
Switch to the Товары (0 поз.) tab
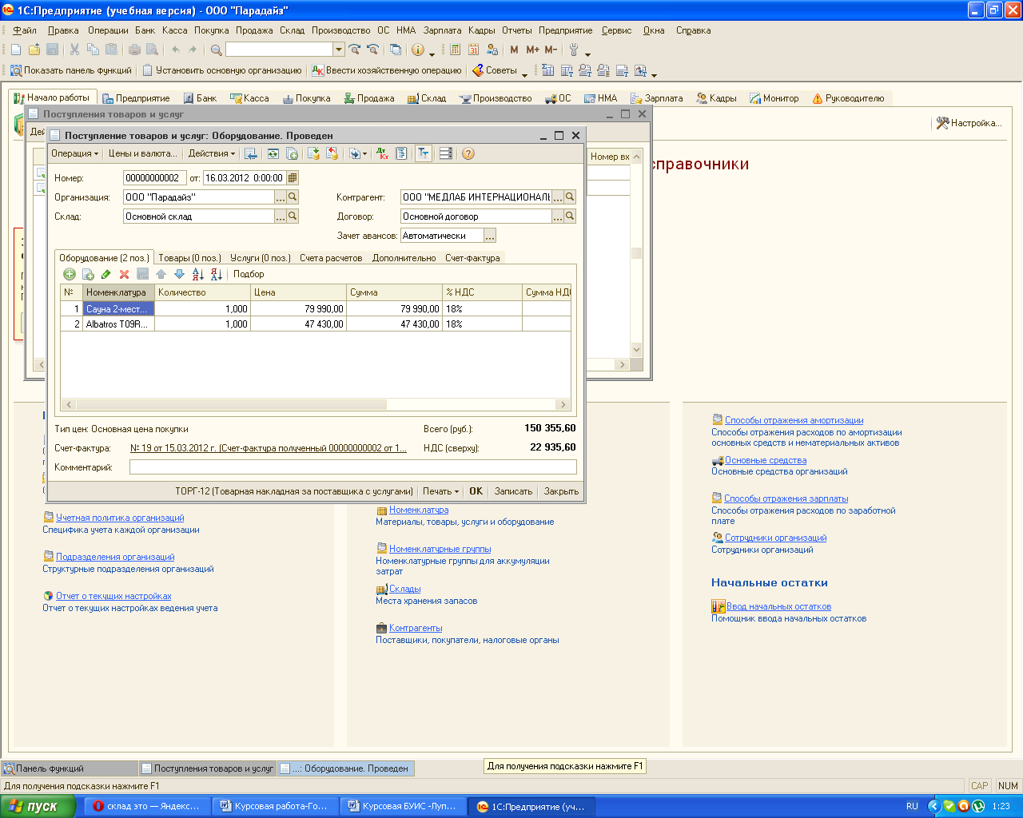tap(189, 258)
